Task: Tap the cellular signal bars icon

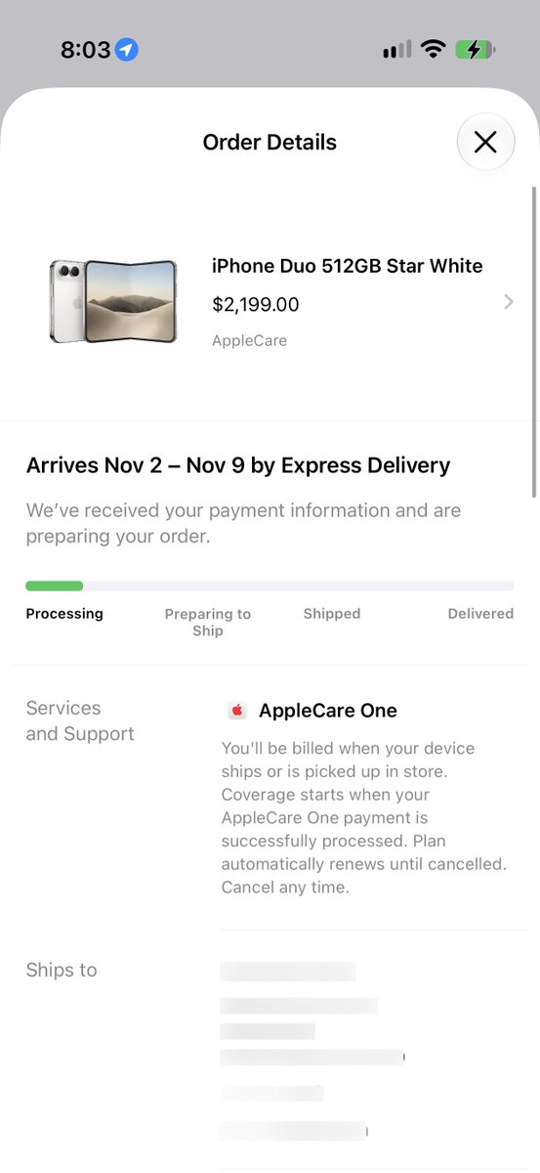Action: pyautogui.click(x=396, y=49)
